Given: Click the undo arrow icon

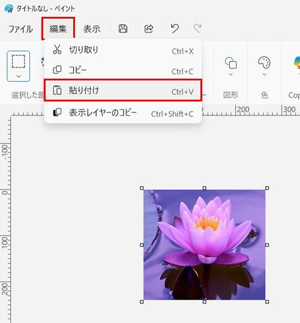Looking at the screenshot, I should (x=175, y=28).
